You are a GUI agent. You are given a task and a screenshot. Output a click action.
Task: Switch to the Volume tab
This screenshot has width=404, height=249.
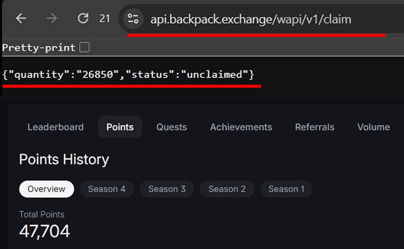click(x=373, y=127)
